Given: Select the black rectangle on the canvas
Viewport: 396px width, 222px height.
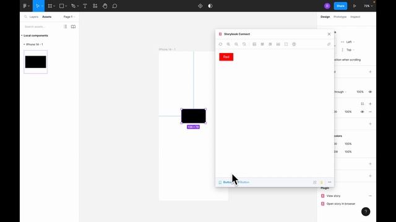Looking at the screenshot, I should [194, 116].
